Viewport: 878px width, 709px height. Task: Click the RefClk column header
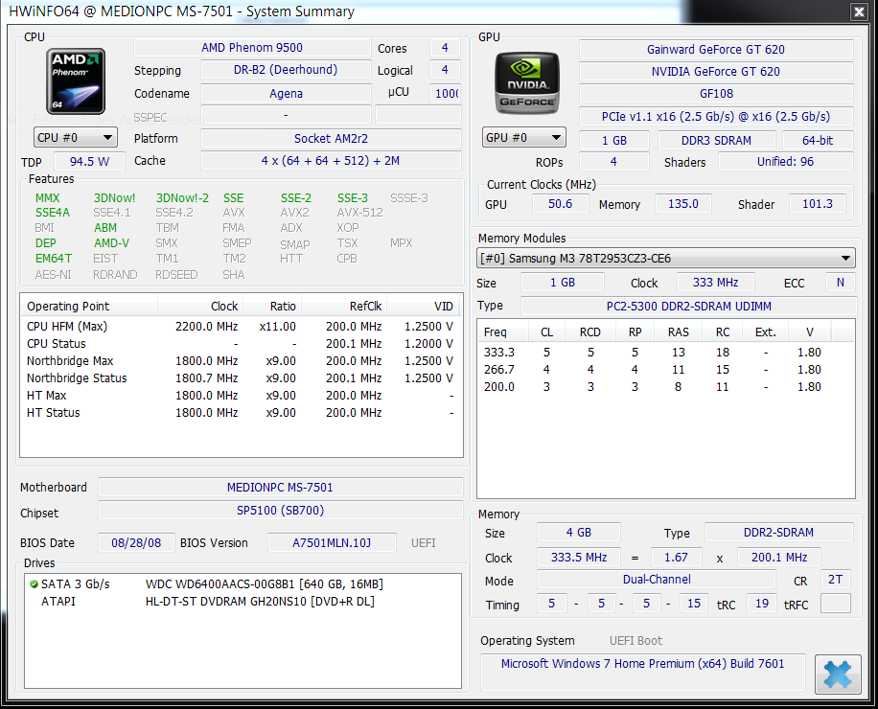(344, 306)
